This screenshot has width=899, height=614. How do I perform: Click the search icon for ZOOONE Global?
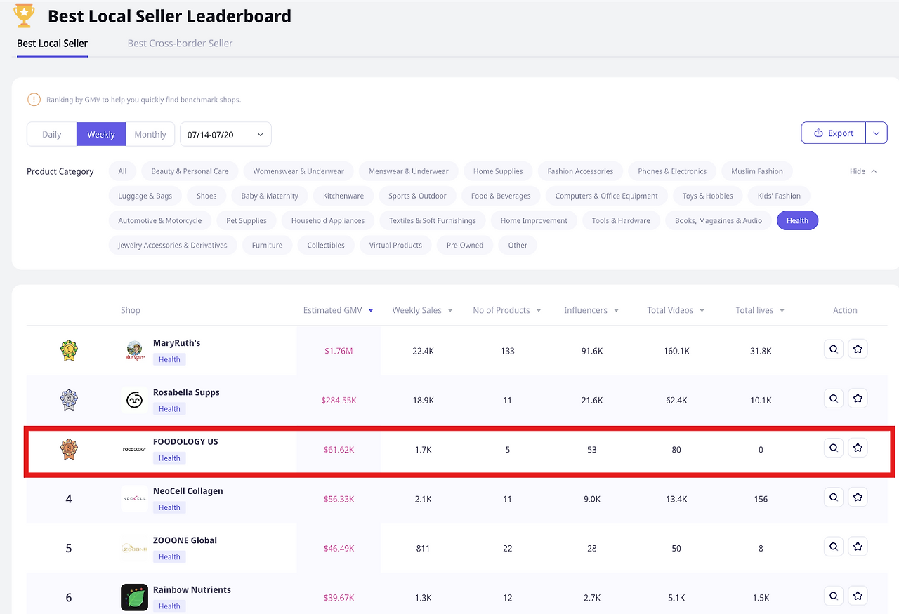coord(834,547)
